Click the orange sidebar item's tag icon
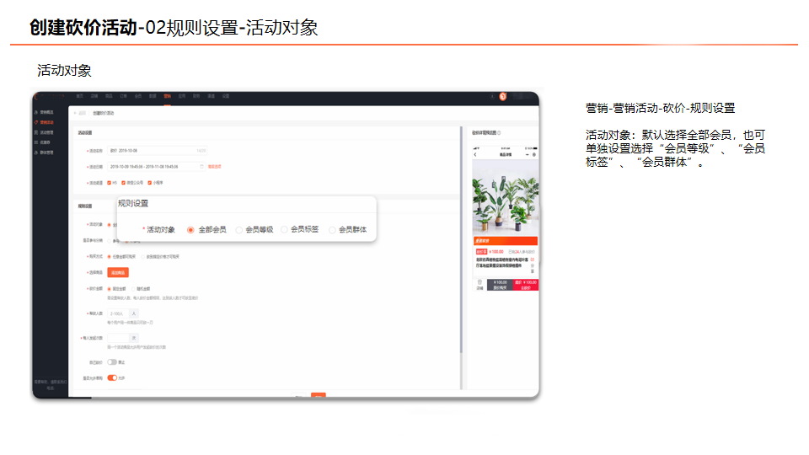 click(36, 122)
